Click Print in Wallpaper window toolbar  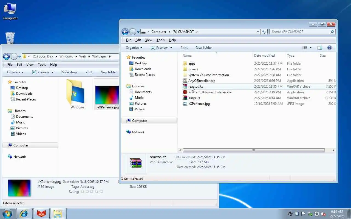(89, 72)
